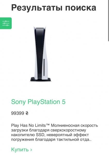Image resolution: width=109 pixels, height=155 pixels.
Task: Click the trademark symbol after Limits
Action: [x=48, y=125]
